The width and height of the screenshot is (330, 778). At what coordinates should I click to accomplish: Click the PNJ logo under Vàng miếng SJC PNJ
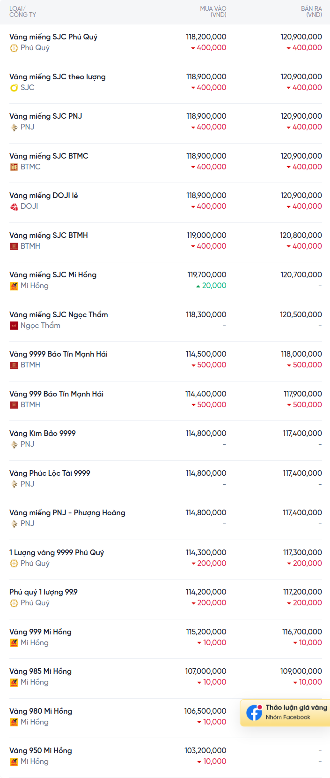[x=14, y=127]
